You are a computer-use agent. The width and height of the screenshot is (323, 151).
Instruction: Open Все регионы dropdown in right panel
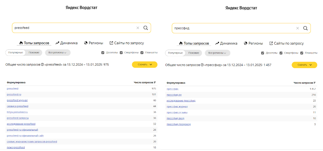tap(217, 53)
